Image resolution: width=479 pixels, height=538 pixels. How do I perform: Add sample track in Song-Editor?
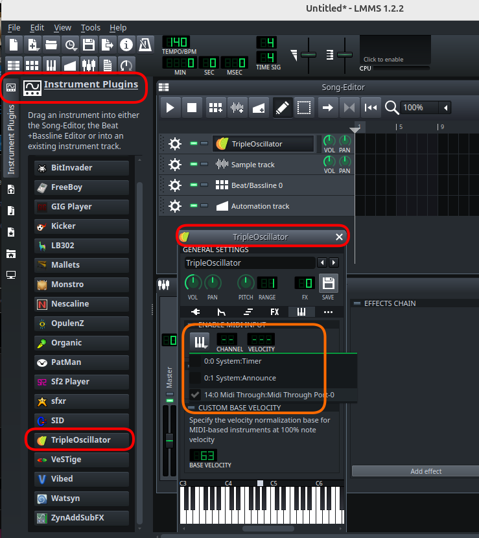coord(237,108)
